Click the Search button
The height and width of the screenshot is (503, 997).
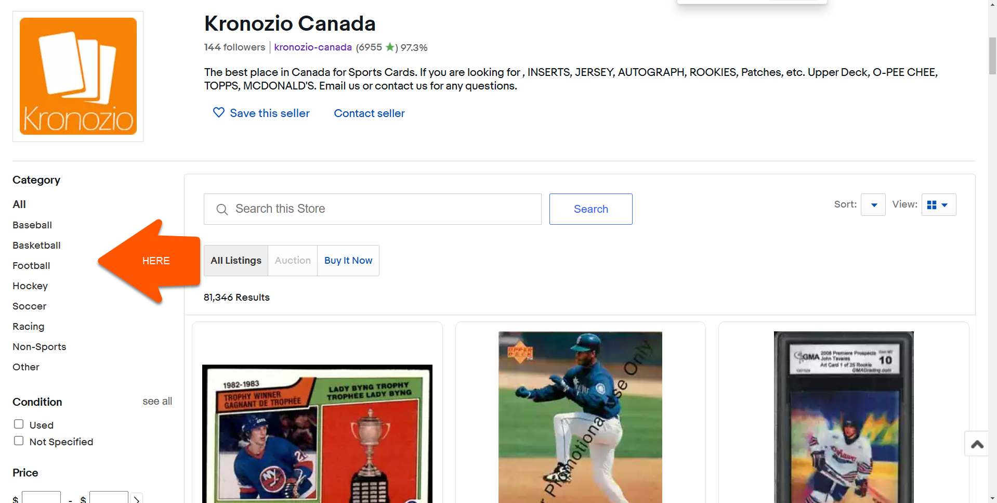[x=591, y=209]
